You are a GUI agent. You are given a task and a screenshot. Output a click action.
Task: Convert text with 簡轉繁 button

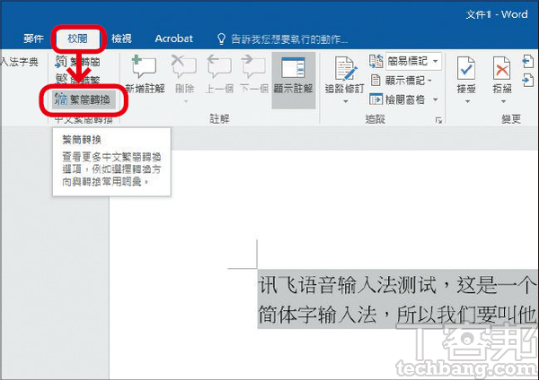pyautogui.click(x=77, y=80)
